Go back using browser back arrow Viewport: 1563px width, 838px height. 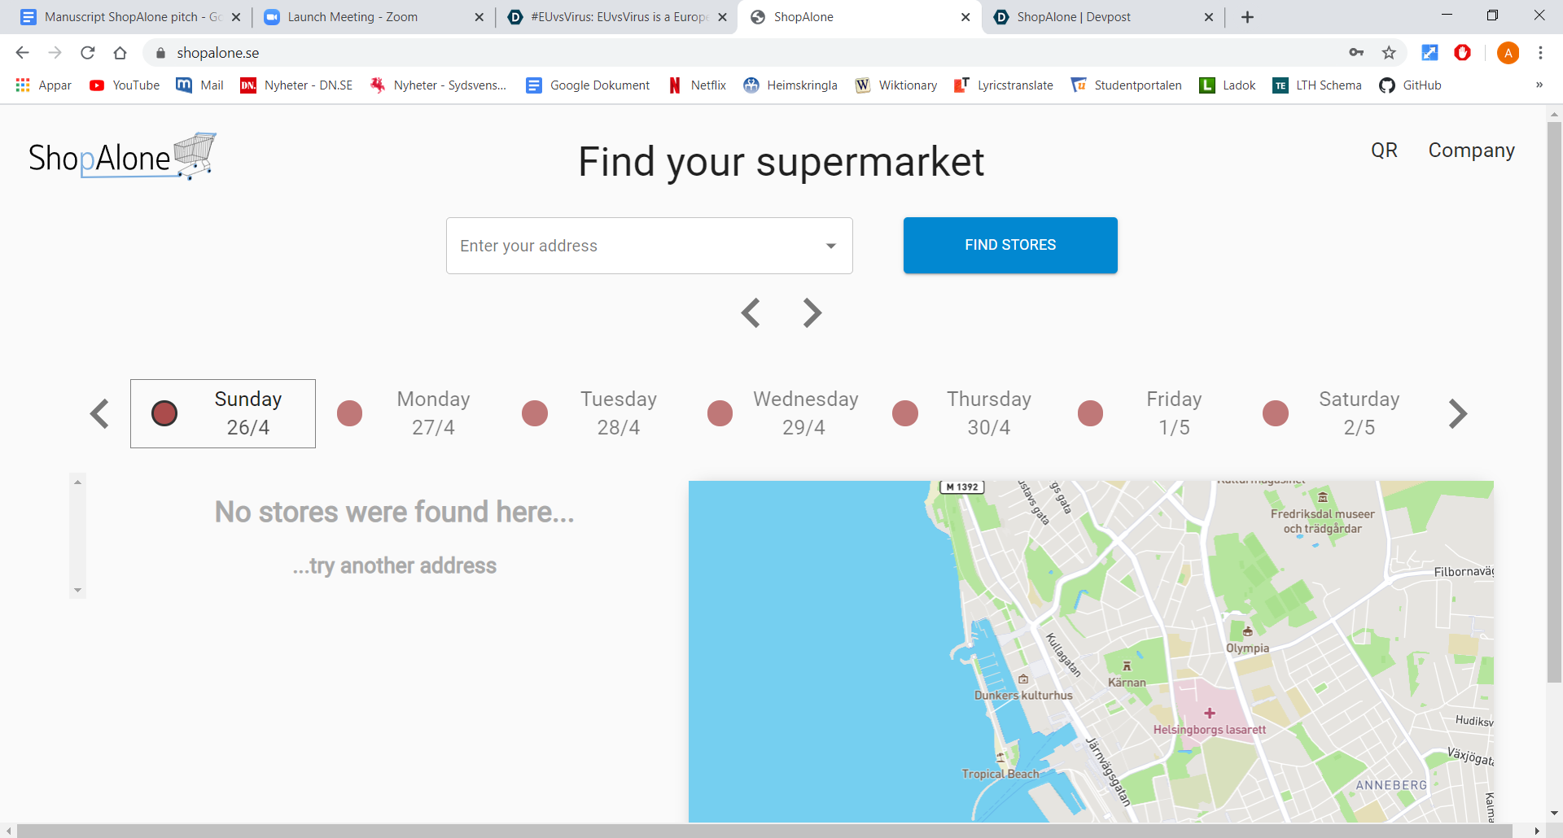point(22,53)
